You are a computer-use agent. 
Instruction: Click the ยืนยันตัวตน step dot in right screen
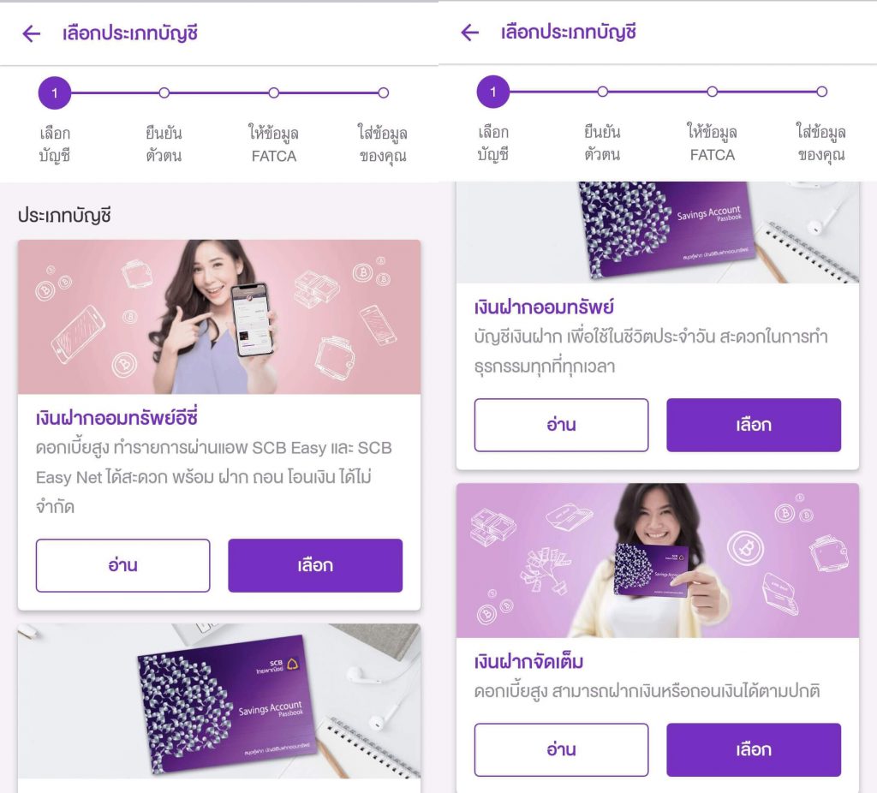(x=602, y=92)
